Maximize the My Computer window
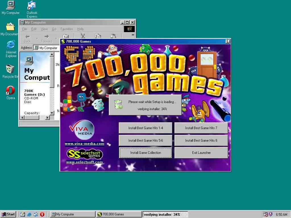Screen dimensions: 291x218 pyautogui.click(x=127, y=22)
